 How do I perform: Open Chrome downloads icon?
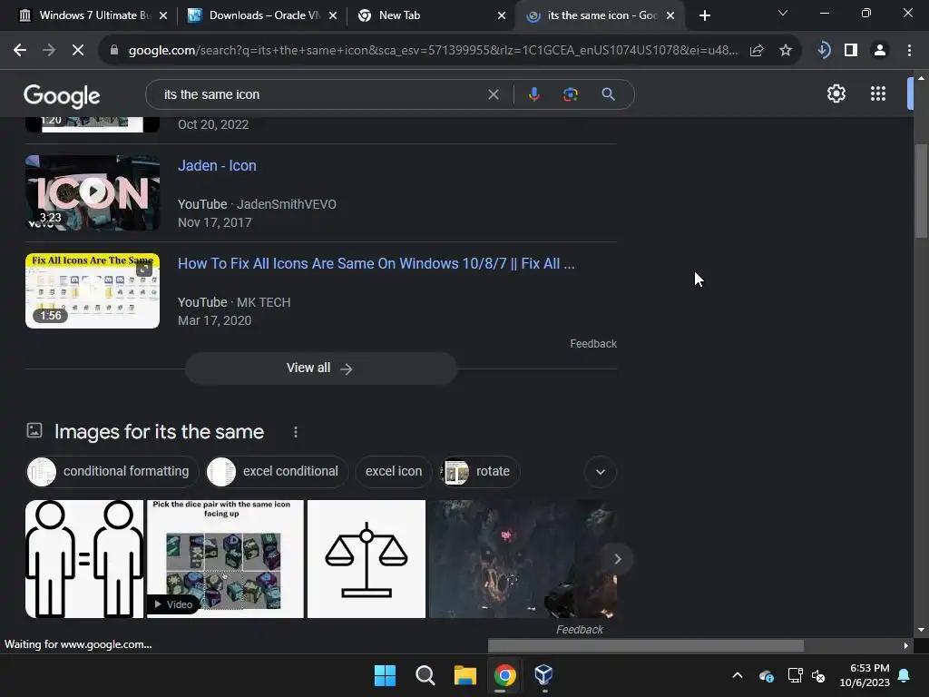coord(824,51)
